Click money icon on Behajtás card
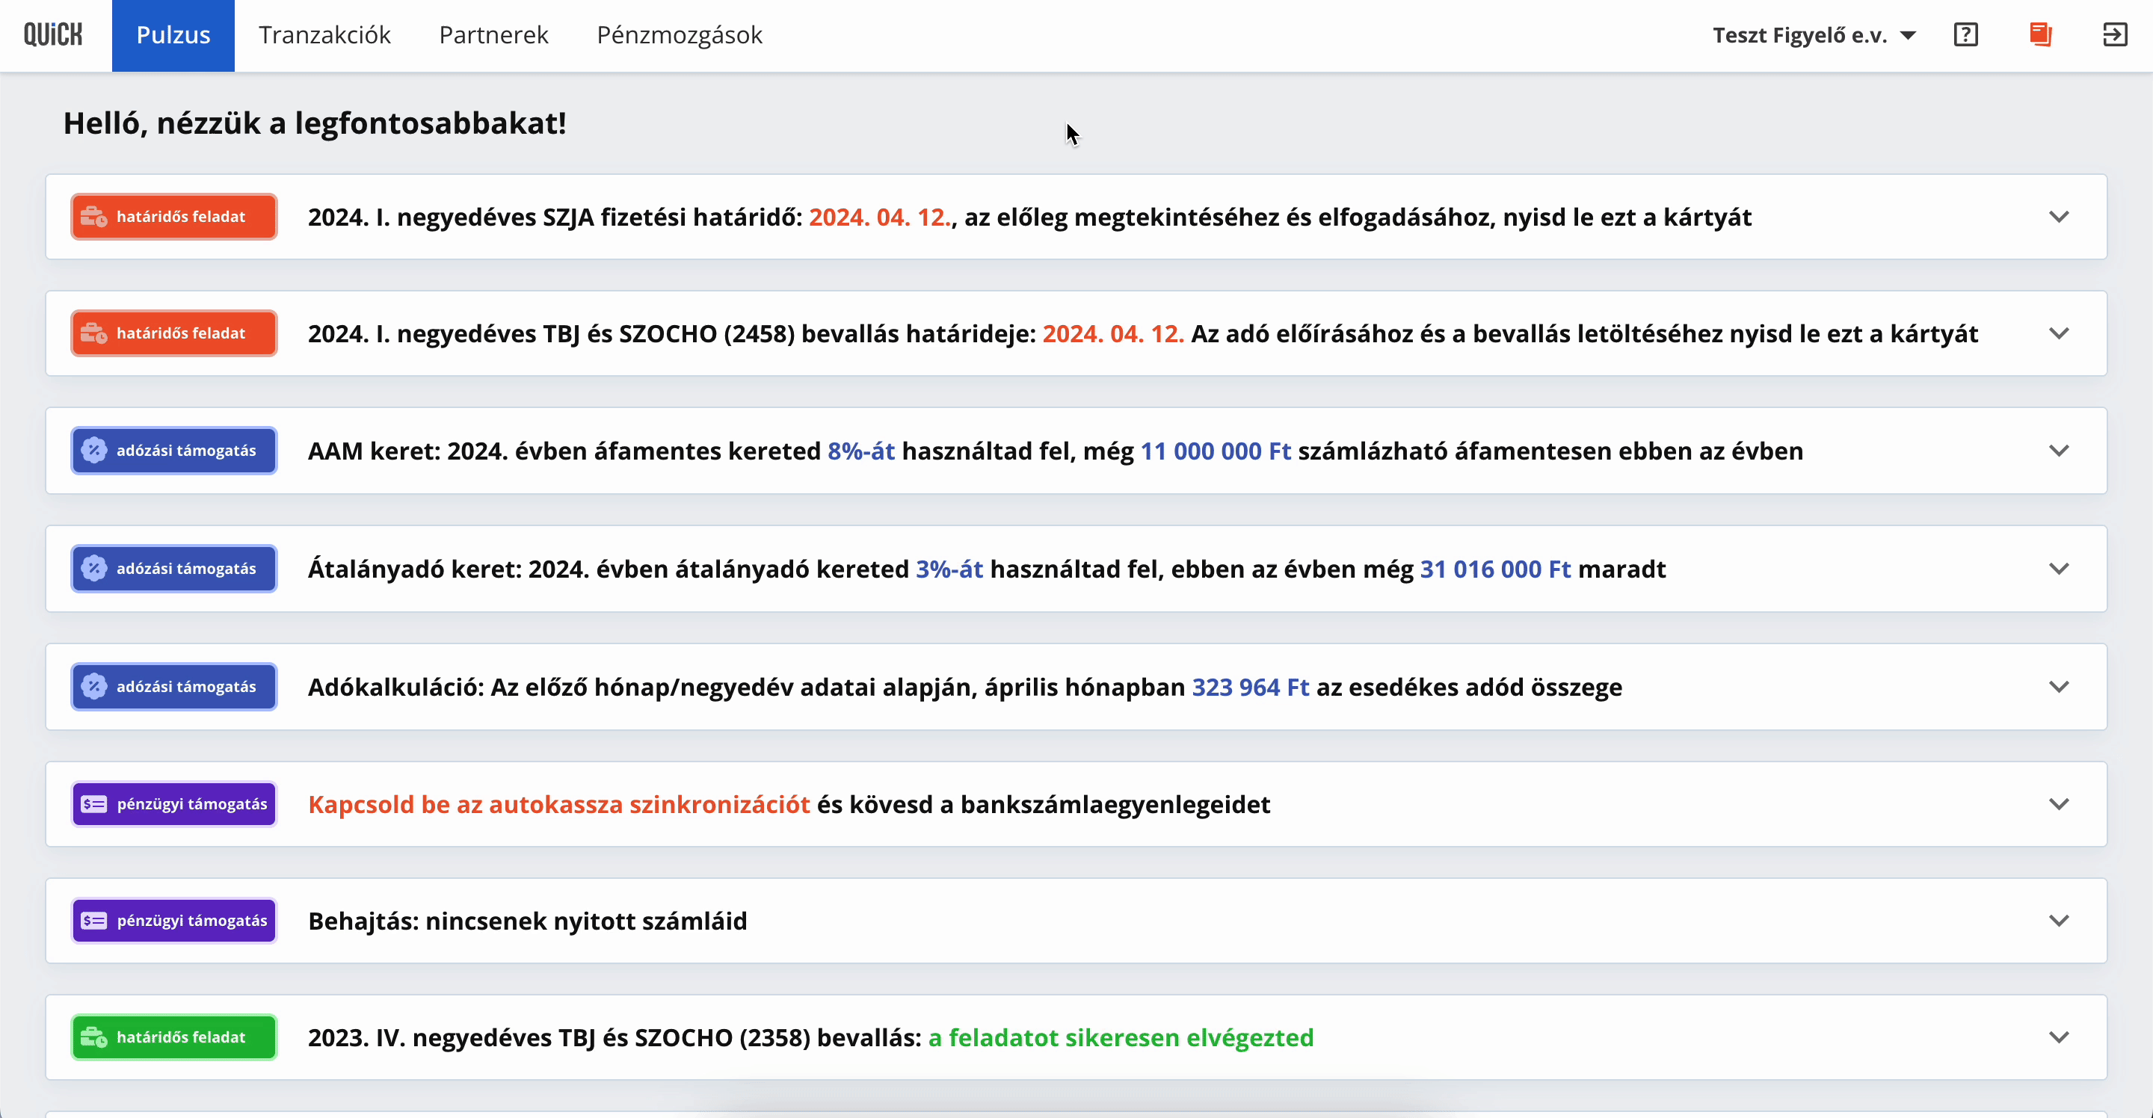The height and width of the screenshot is (1118, 2153). pyautogui.click(x=93, y=921)
